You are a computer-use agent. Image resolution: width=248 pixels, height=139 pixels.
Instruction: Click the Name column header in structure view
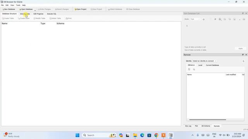tap(5, 24)
